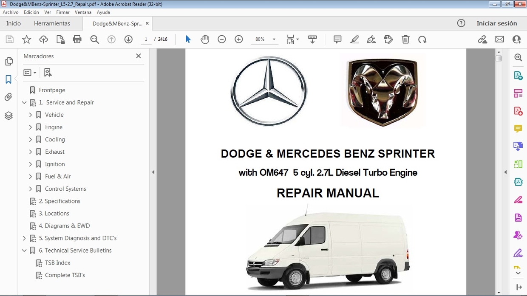Click the Zoom out icon

pyautogui.click(x=221, y=39)
